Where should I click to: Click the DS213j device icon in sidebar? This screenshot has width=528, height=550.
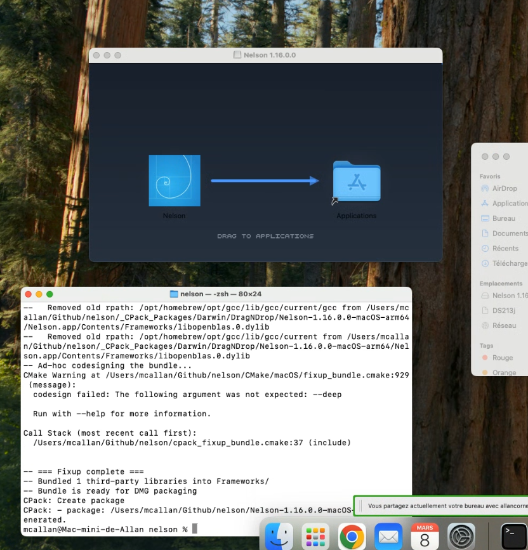[x=485, y=310]
